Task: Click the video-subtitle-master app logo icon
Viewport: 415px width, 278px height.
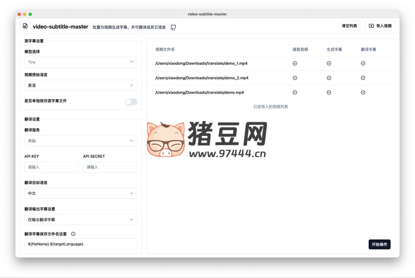Action: pyautogui.click(x=25, y=26)
